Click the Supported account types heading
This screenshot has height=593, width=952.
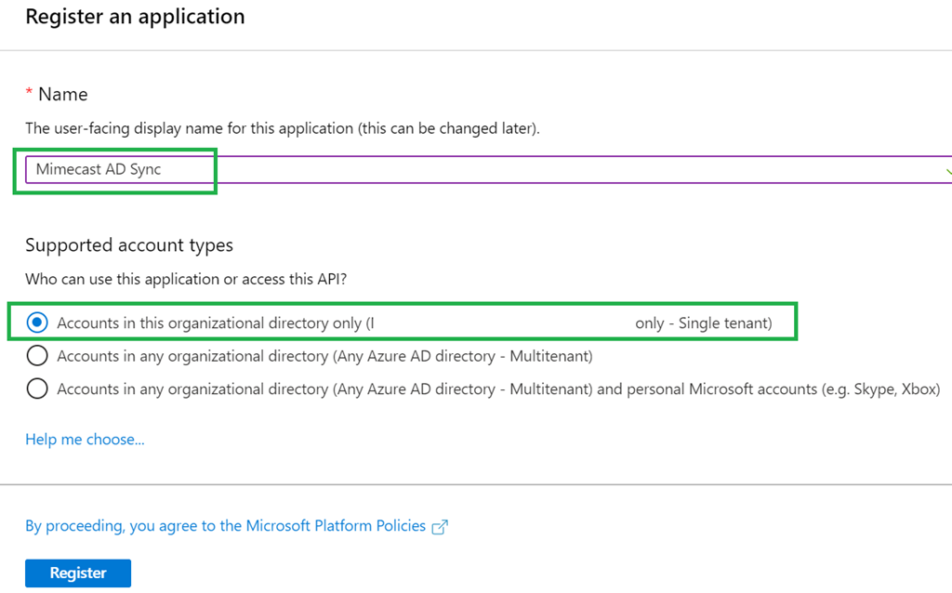point(129,245)
